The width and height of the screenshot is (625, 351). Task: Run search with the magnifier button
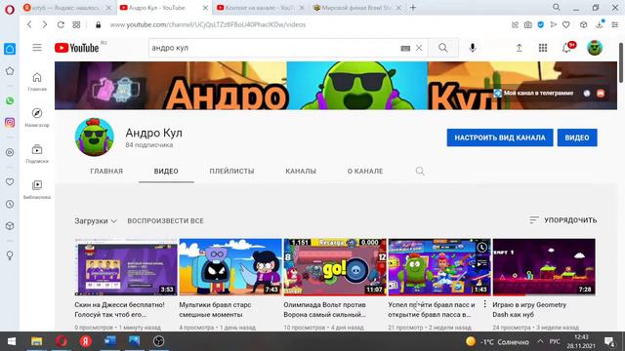click(442, 48)
